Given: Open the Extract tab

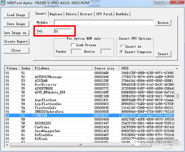Looking at the screenshot, I should point(86,14).
